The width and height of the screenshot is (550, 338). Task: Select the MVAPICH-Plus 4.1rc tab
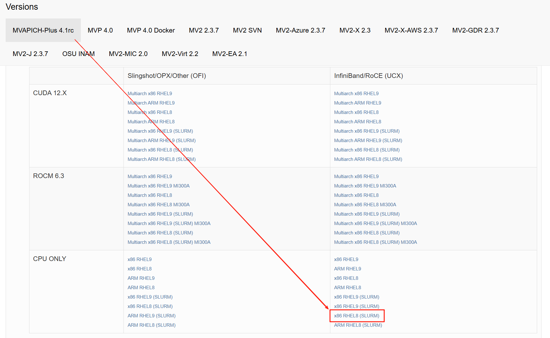tap(43, 30)
